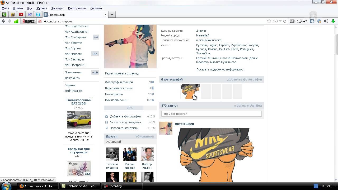Open the Инструменты menu
Screen dimensions: 338x190
77,8
